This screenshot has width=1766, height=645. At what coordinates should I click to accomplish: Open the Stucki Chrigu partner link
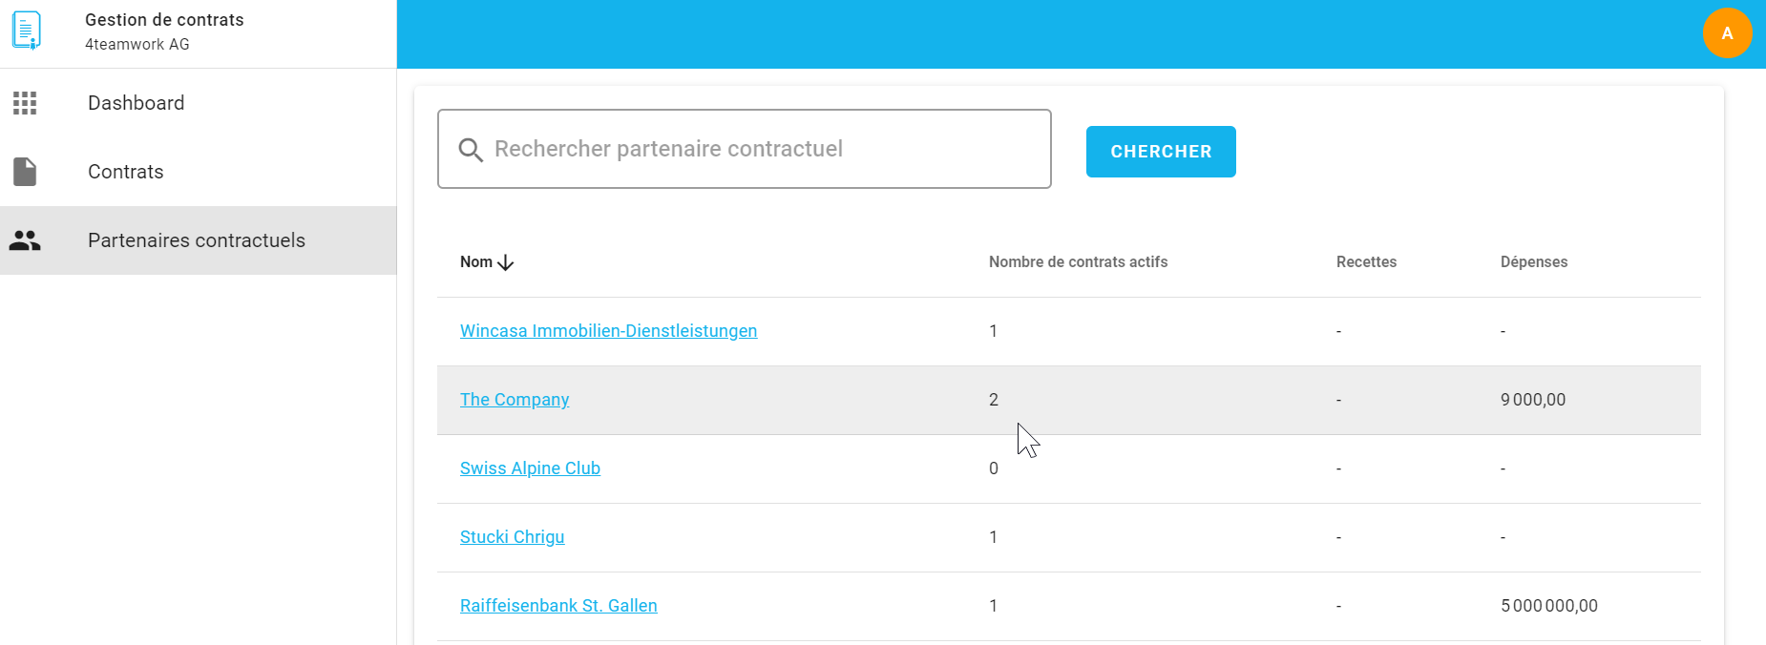pyautogui.click(x=512, y=537)
